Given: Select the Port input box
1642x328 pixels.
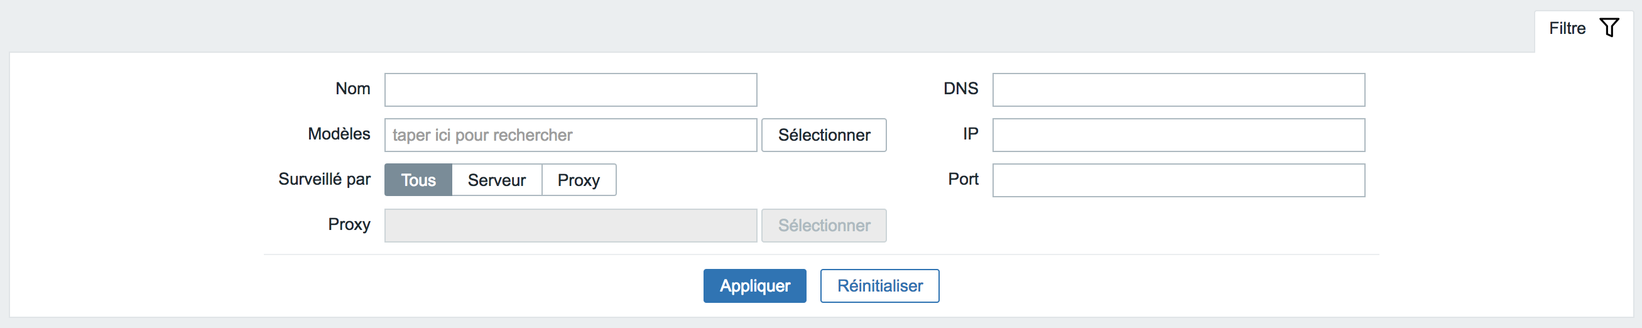Looking at the screenshot, I should point(1178,180).
